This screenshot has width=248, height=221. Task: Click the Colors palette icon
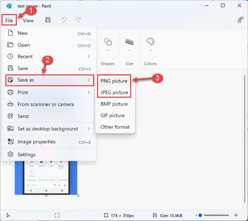click(x=150, y=42)
